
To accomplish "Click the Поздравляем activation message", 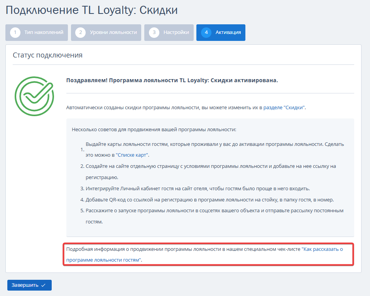I will pyautogui.click(x=172, y=81).
